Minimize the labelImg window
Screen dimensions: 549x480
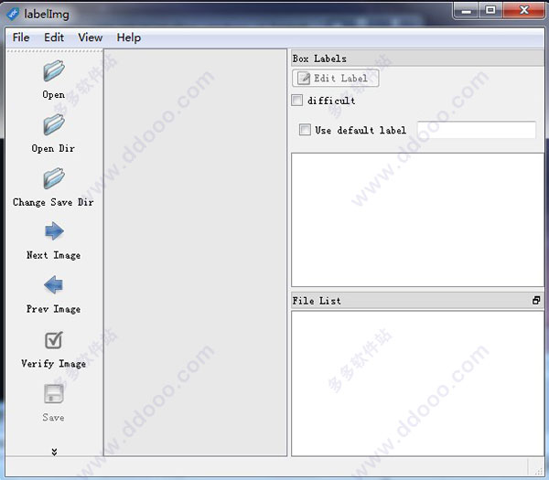[466, 11]
